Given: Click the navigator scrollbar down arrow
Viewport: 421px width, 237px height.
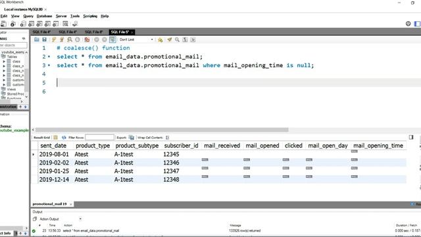Looking at the screenshot, I should pos(26,97).
